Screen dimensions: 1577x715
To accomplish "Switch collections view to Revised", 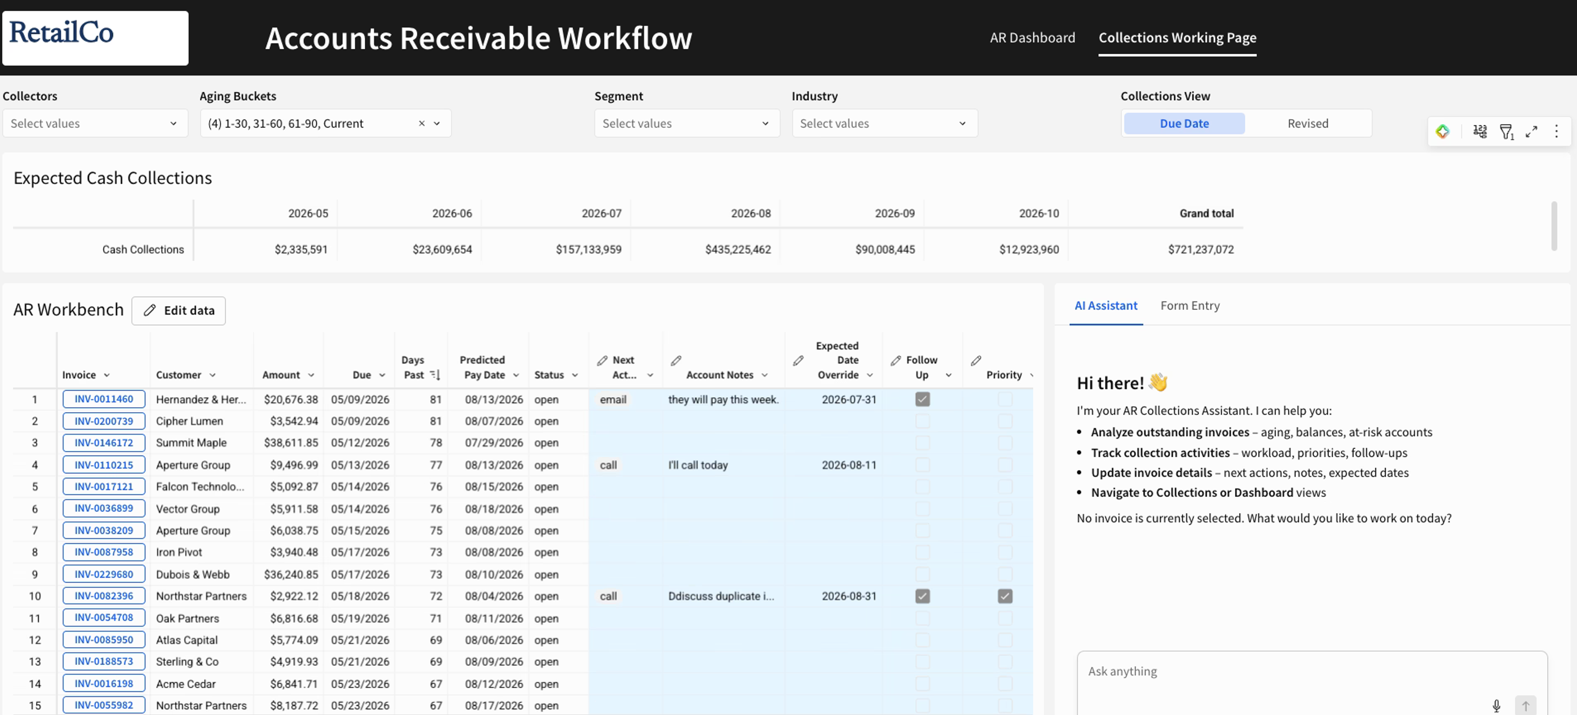I will pyautogui.click(x=1308, y=123).
